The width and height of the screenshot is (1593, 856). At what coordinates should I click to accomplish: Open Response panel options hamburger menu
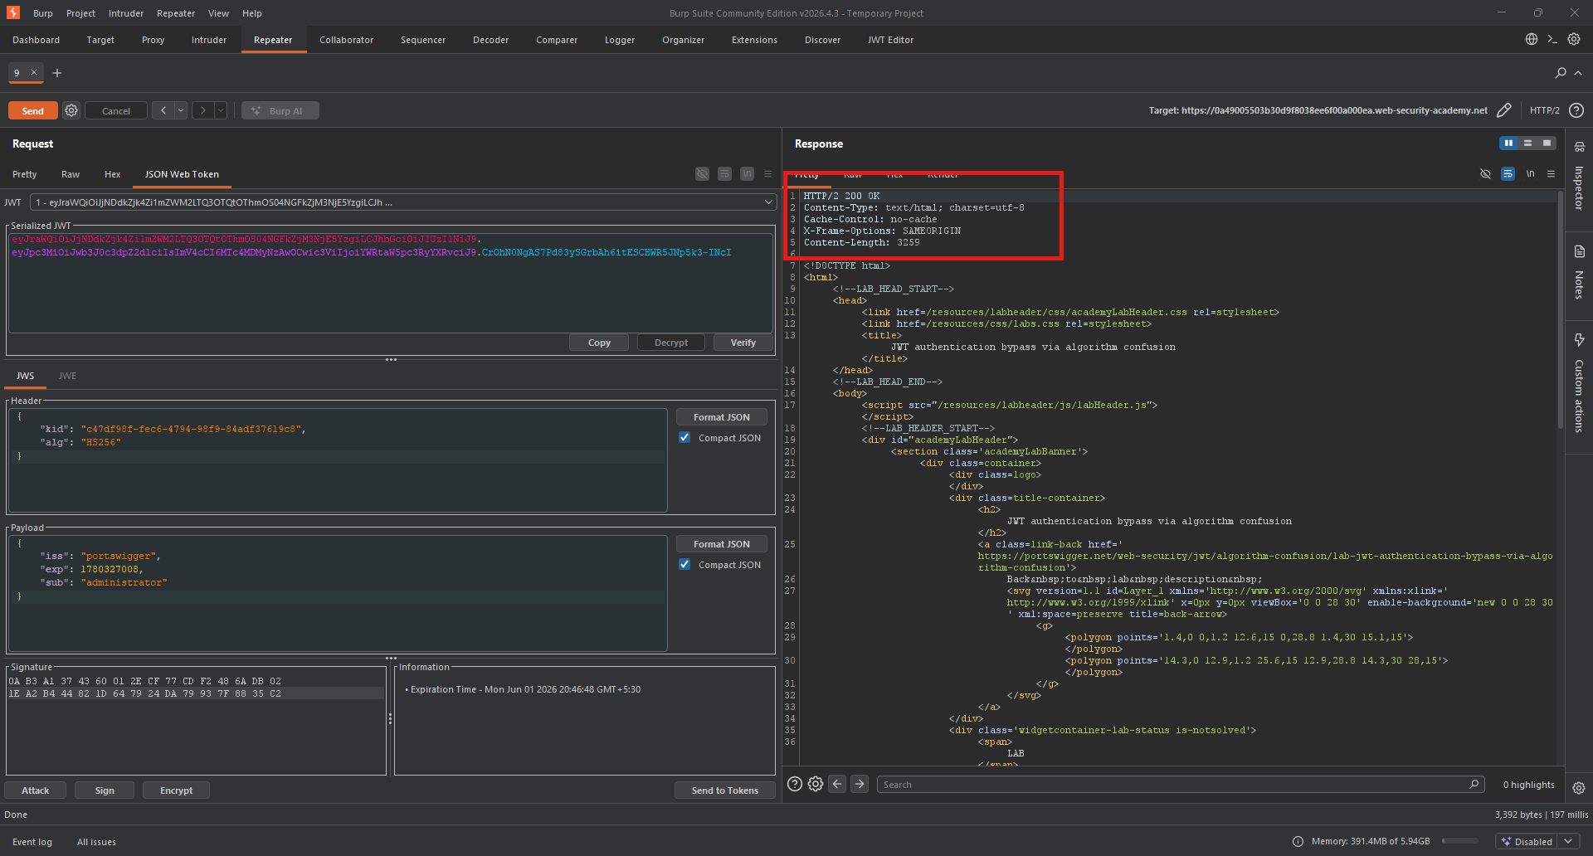pos(1551,173)
